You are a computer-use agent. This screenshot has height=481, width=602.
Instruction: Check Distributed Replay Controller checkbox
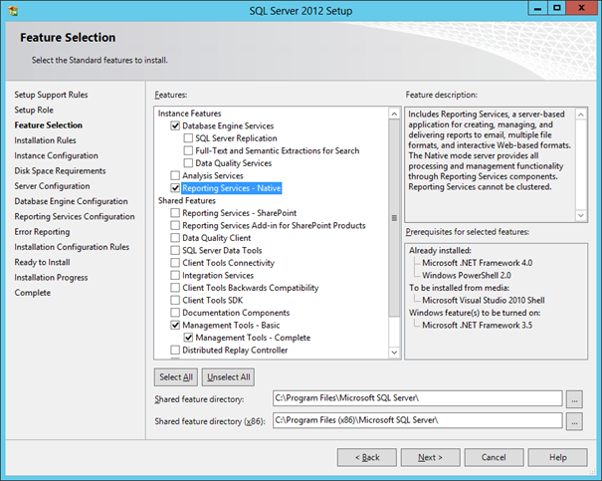(x=175, y=350)
